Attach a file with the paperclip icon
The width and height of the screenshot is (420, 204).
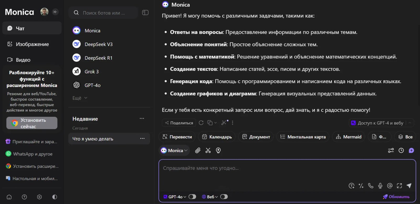click(x=198, y=150)
